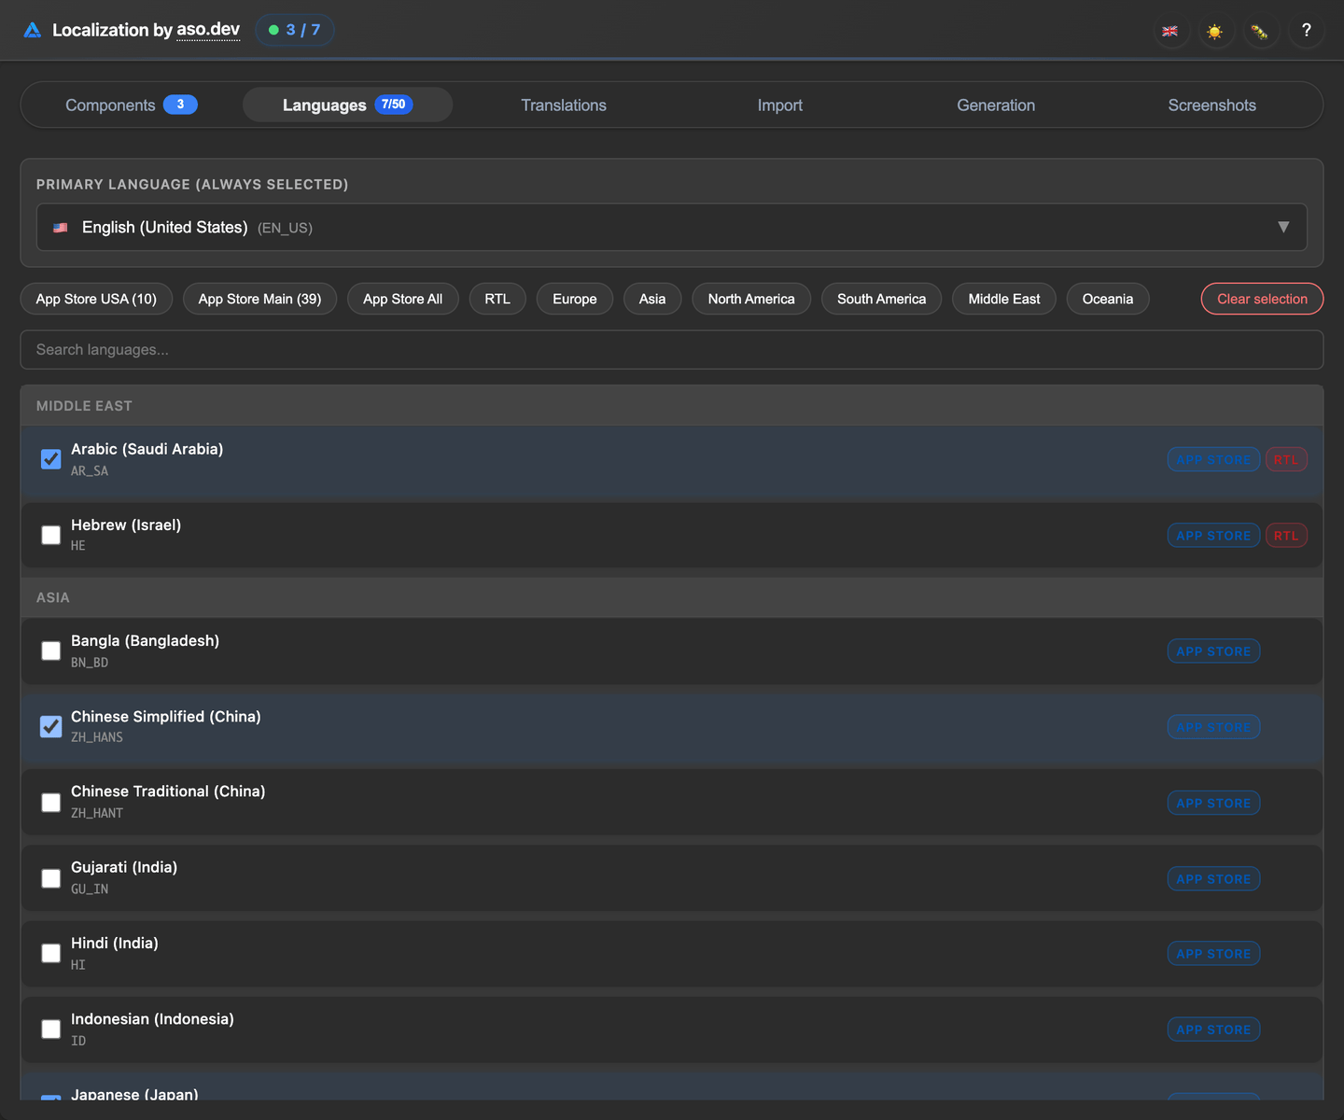The image size is (1344, 1120).
Task: Click the ZH_HANS language code
Action: (x=97, y=737)
